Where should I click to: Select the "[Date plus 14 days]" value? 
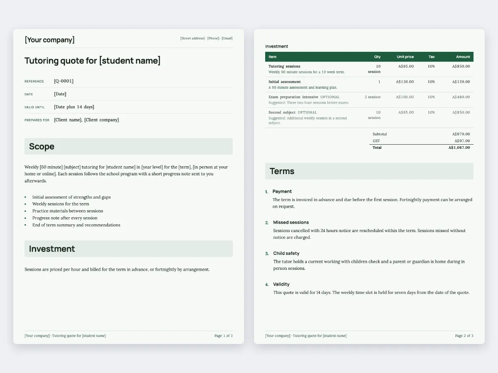coord(74,107)
